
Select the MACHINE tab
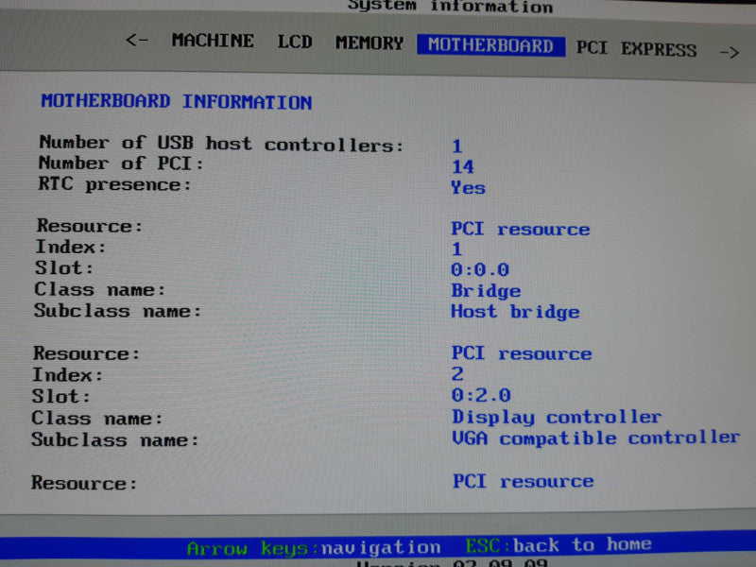click(x=213, y=41)
